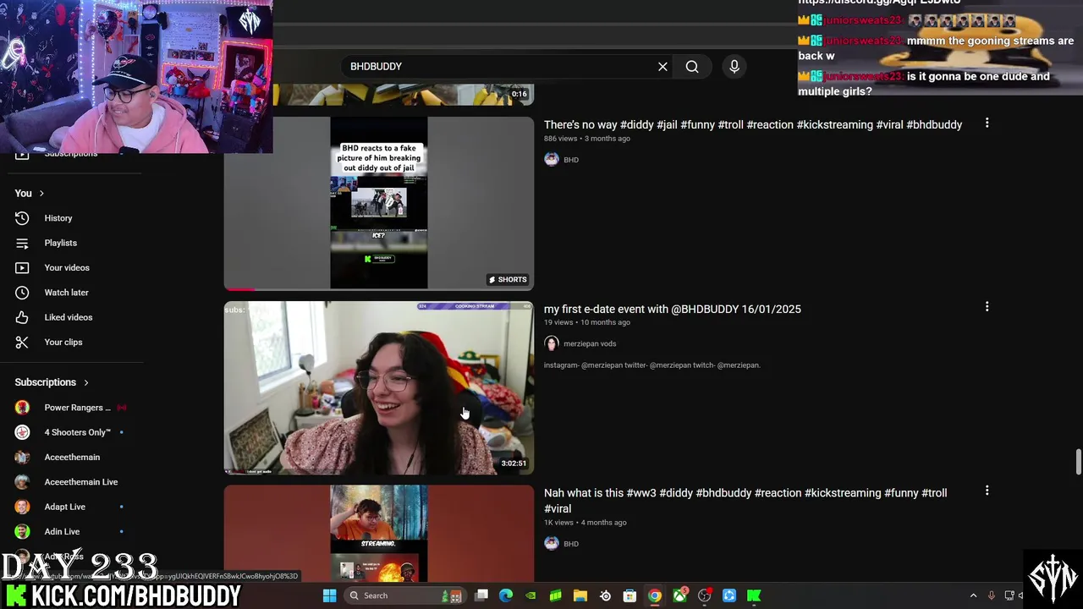This screenshot has height=609, width=1083.
Task: Play the e-date event video thumbnail
Action: 378,387
